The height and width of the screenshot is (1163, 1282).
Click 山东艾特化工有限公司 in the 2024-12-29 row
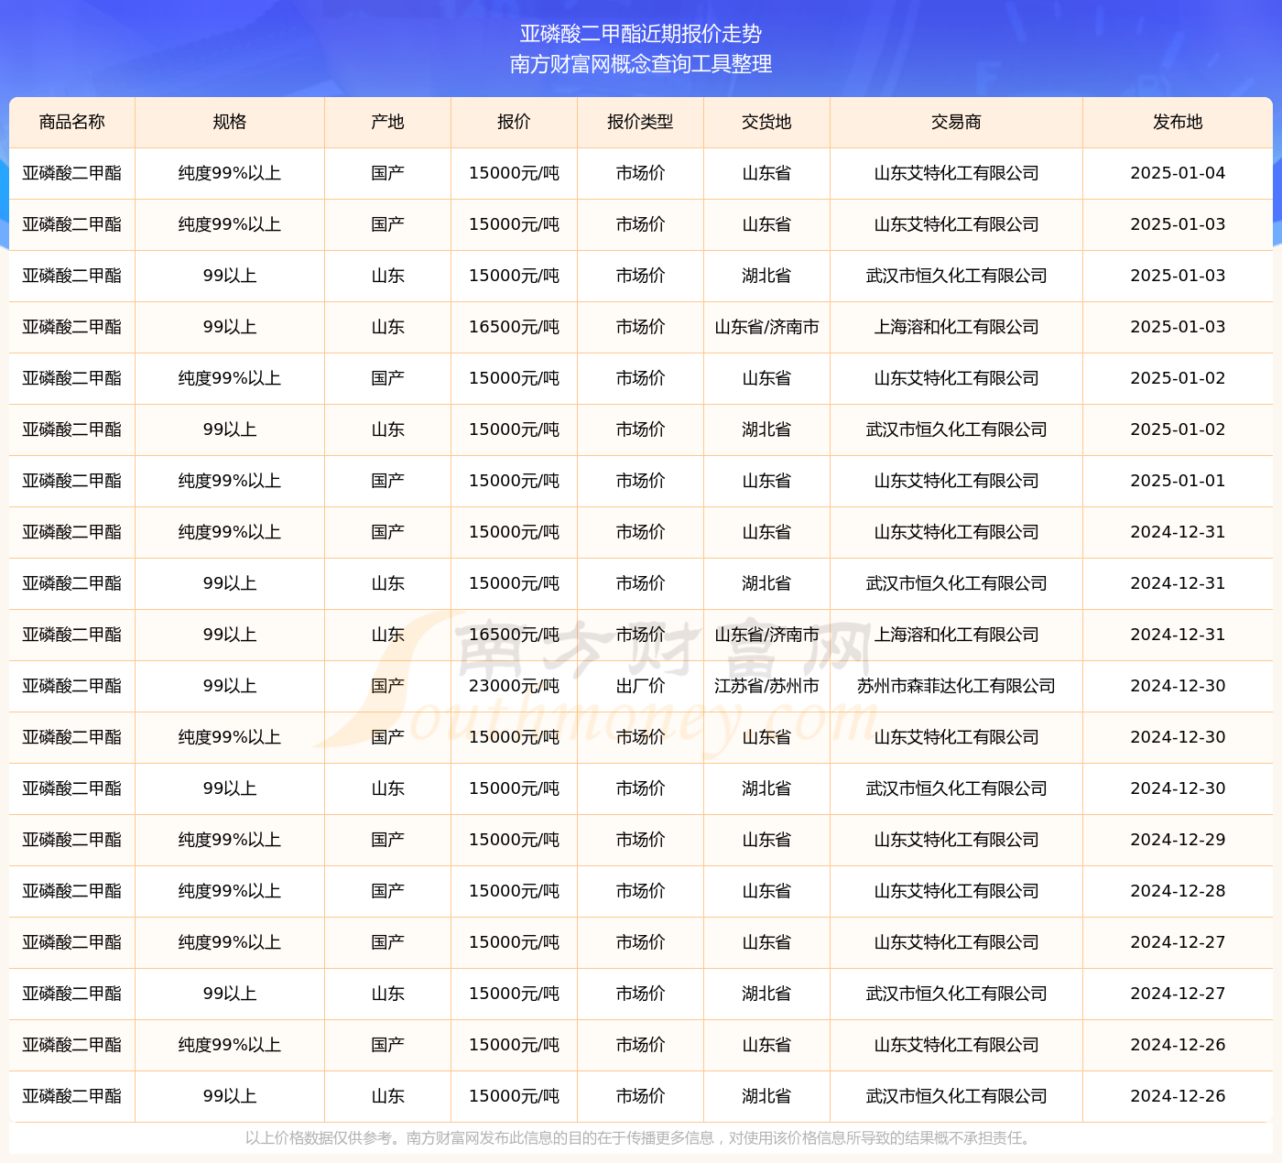957,840
